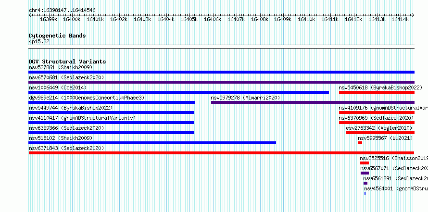The height and width of the screenshot is (212, 428).
Task: Select the blue bar for nsv4110417
Action: [111, 123]
